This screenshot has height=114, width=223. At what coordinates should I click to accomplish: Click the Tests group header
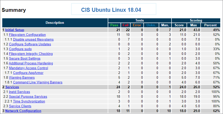point(140,21)
